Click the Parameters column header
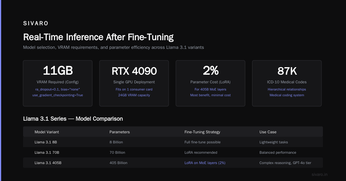 [120, 132]
